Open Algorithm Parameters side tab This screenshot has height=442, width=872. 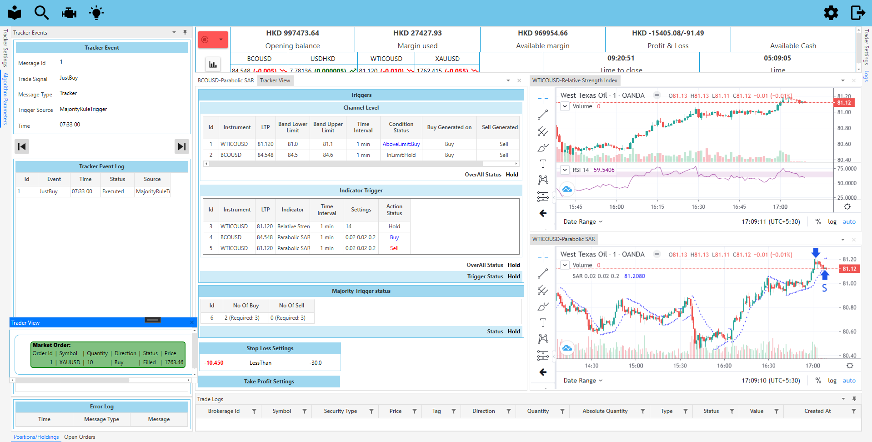pos(5,98)
